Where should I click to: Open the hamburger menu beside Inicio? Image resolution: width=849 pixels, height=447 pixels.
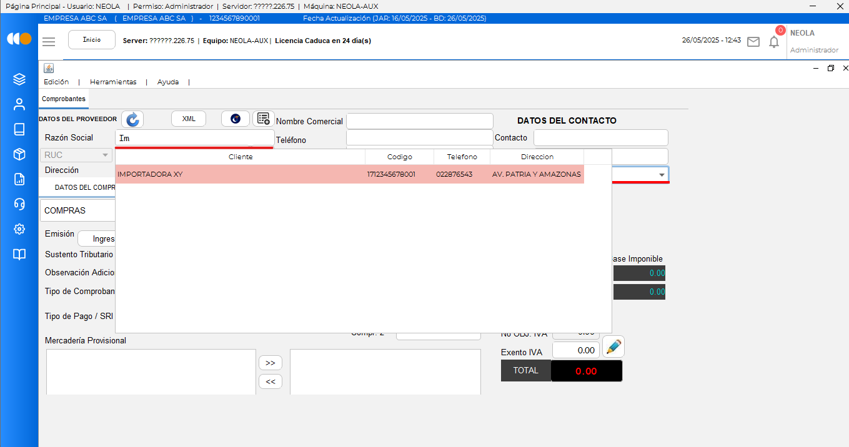coord(49,41)
